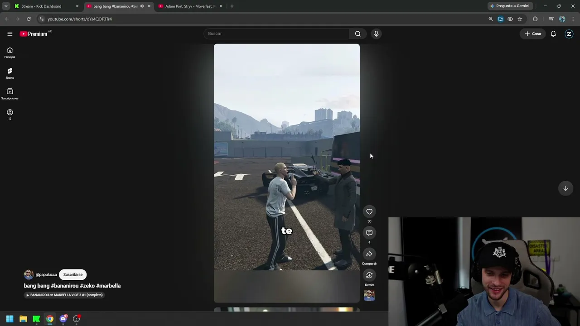This screenshot has width=580, height=326.
Task: Reload the current page
Action: pos(29,19)
